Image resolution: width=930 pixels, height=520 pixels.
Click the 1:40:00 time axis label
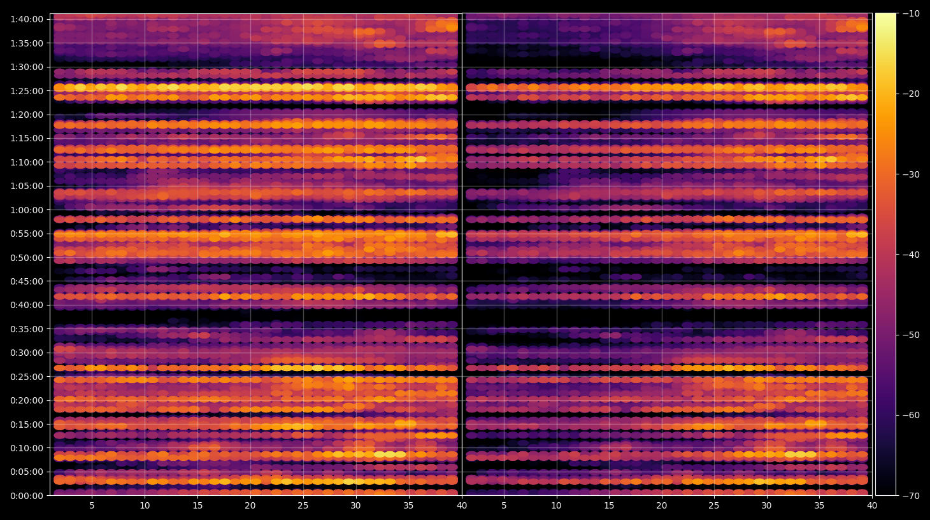coord(27,19)
